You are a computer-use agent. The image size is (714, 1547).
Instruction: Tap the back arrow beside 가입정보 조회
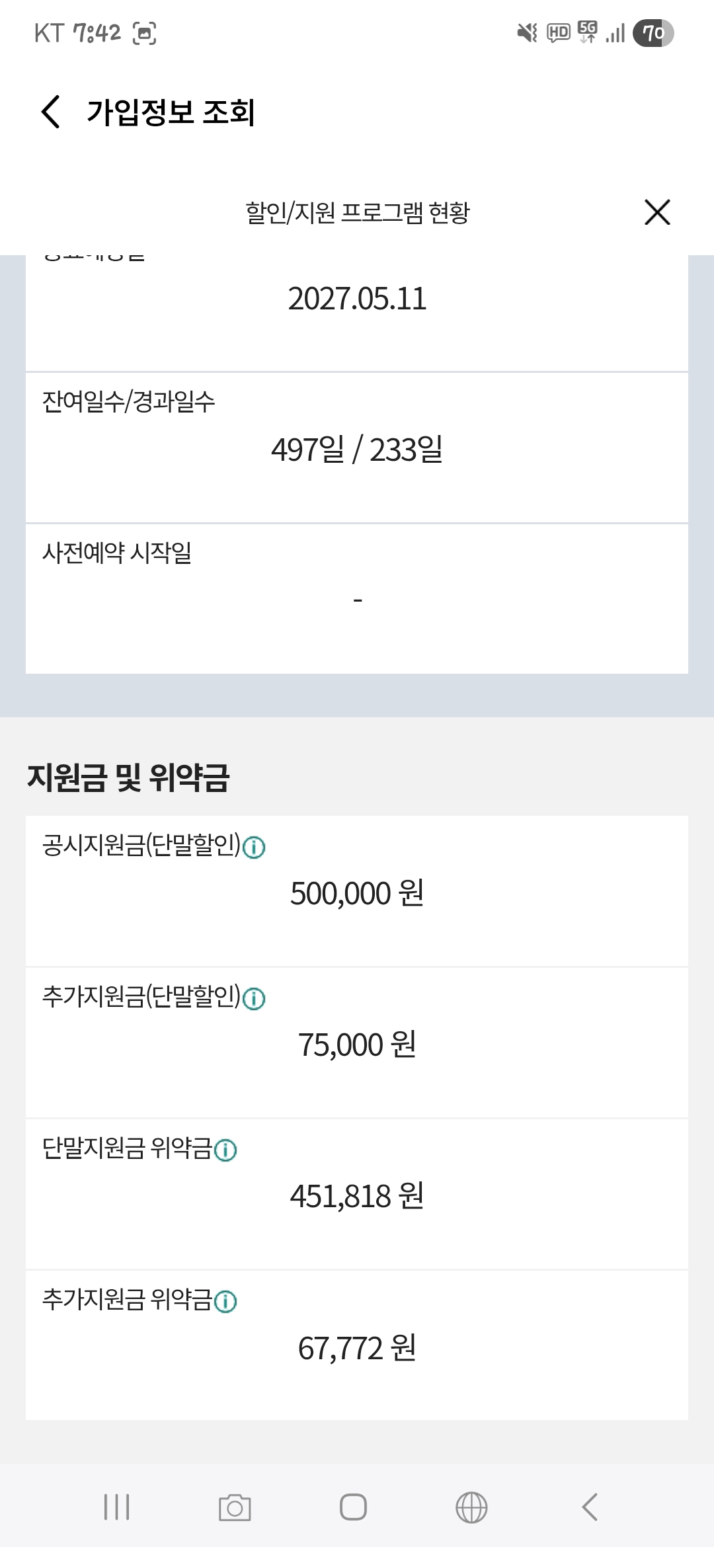(51, 111)
